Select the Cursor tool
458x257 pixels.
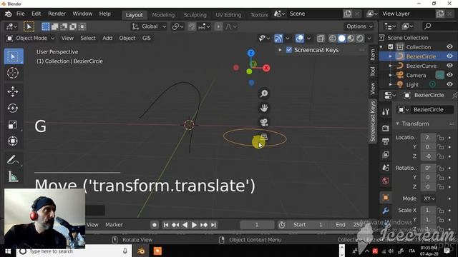[13, 73]
